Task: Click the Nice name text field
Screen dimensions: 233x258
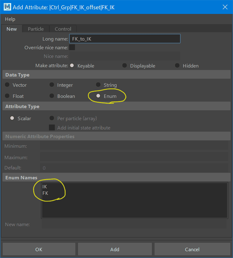Action: point(125,56)
